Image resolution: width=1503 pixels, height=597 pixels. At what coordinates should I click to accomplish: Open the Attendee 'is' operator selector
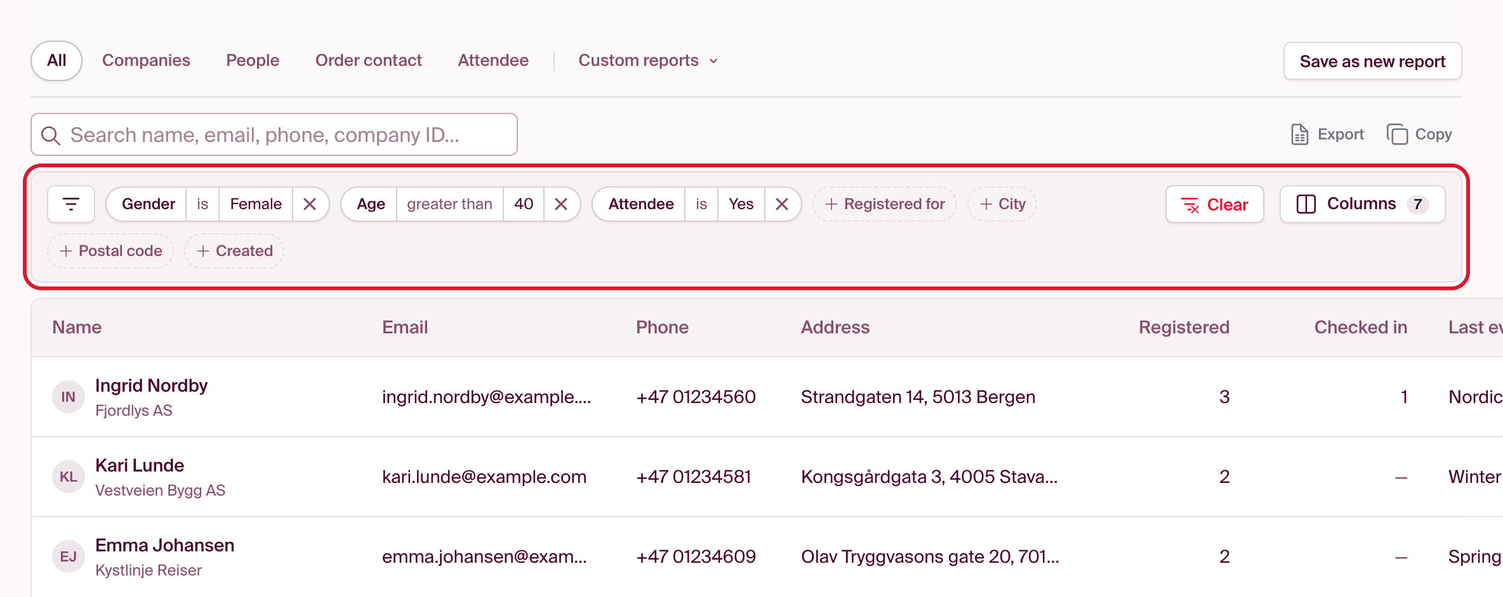coord(701,204)
